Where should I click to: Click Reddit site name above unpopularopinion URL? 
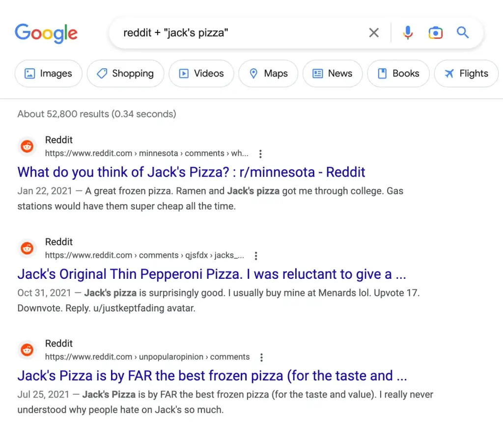(59, 344)
